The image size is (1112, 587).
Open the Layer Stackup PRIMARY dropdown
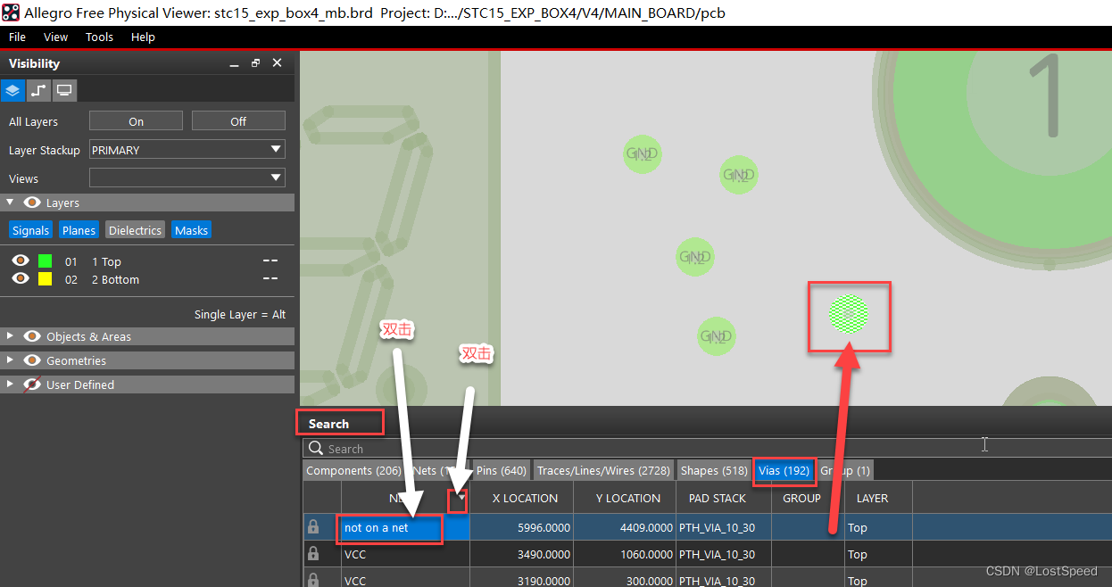[x=187, y=150]
